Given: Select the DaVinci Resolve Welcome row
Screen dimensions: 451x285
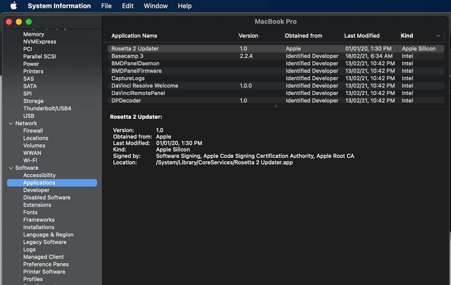Looking at the screenshot, I should (x=276, y=86).
